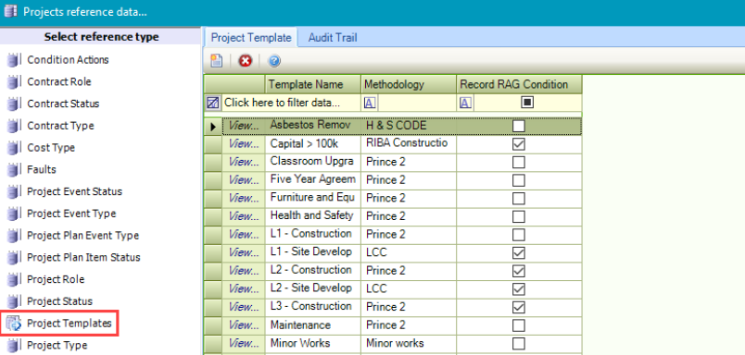Click the Faults reference icon
Image resolution: width=745 pixels, height=355 pixels.
14,170
